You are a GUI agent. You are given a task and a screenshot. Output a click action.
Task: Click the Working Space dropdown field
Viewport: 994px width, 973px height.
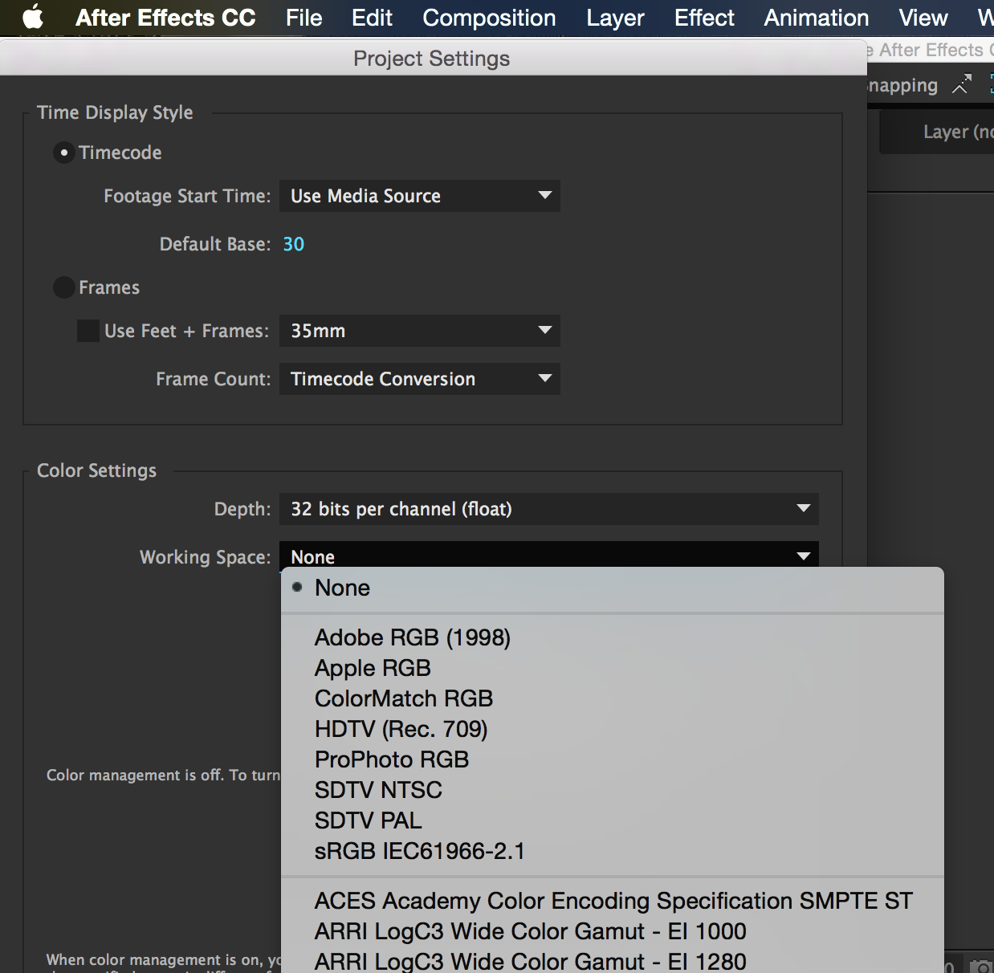pos(549,556)
